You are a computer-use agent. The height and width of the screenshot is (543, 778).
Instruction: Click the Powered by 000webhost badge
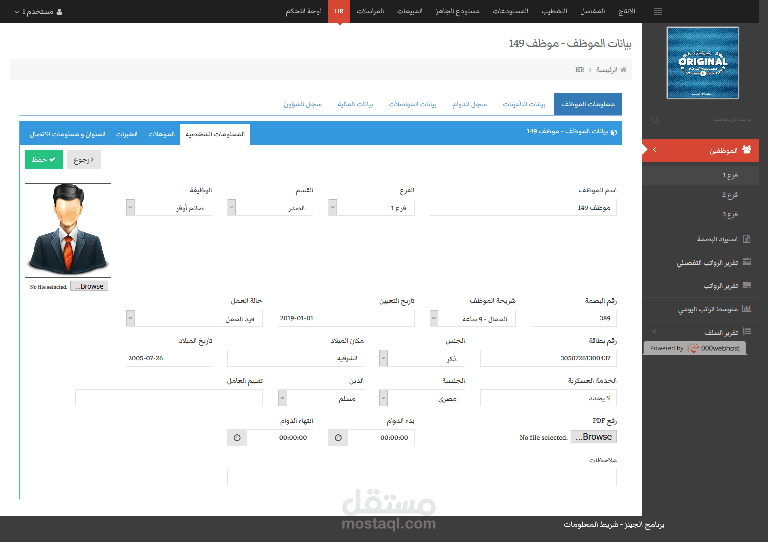(x=695, y=348)
